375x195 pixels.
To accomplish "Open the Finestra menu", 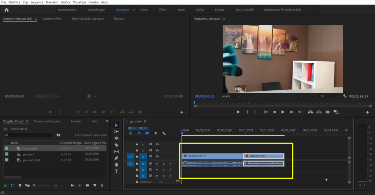I will (93, 2).
